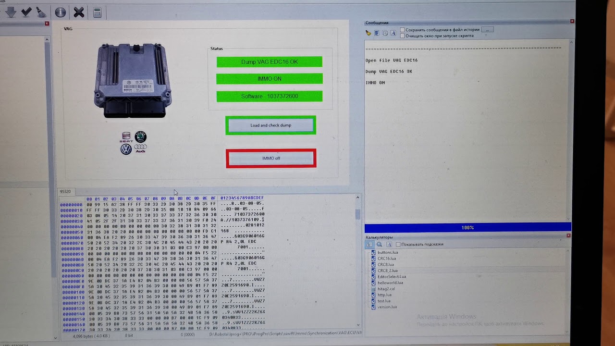Select test.lua in calculators list
615x346 pixels.
click(x=384, y=301)
